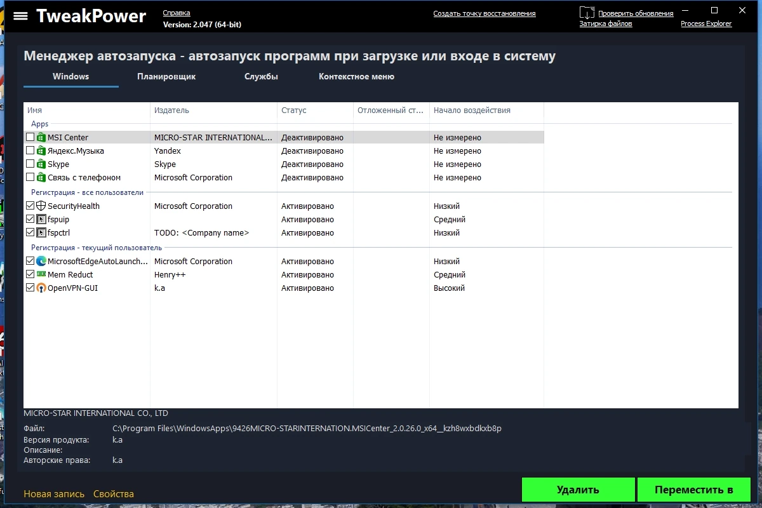Viewport: 762px width, 508px height.
Task: Click Henry++ publisher cell
Action: (170, 274)
